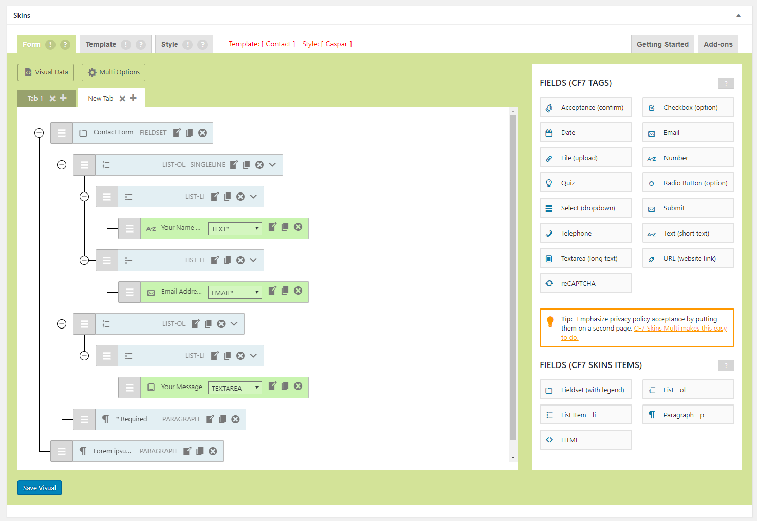Toggle the Skins panel collapse arrow
The height and width of the screenshot is (521, 757).
point(738,15)
